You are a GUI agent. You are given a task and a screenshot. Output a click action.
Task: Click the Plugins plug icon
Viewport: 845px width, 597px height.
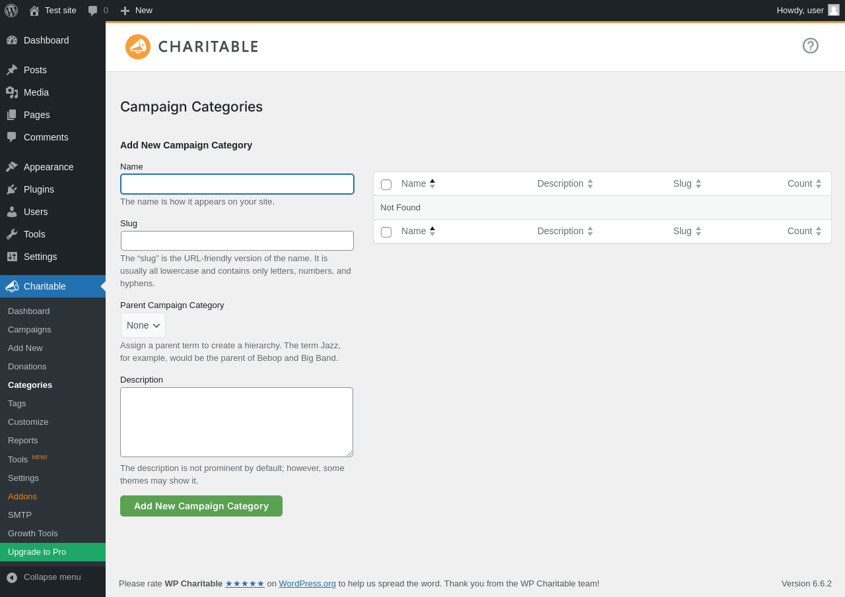(x=12, y=189)
